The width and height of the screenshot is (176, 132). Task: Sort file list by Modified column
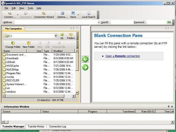[x=63, y=51]
